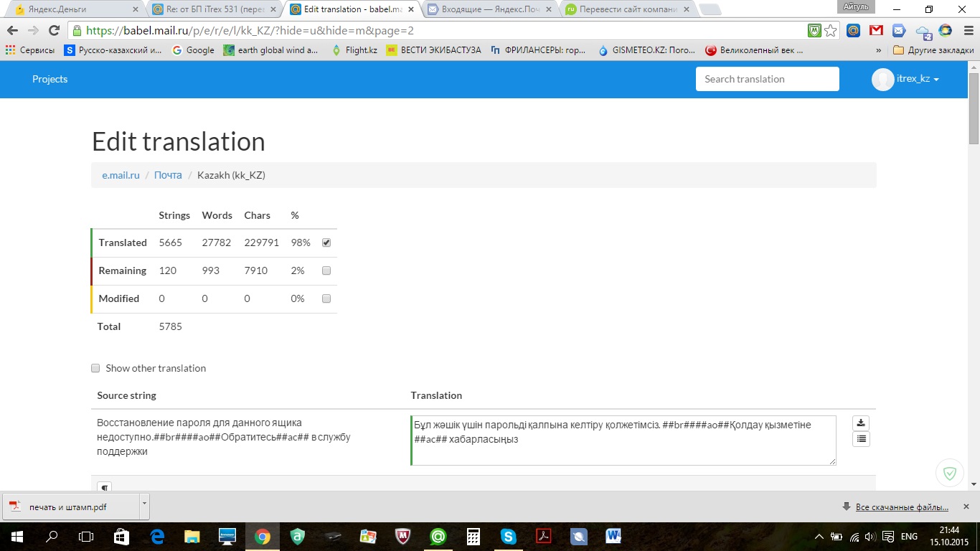This screenshot has width=980, height=551.
Task: Open the Русско-казахский bookmark
Action: tap(113, 50)
